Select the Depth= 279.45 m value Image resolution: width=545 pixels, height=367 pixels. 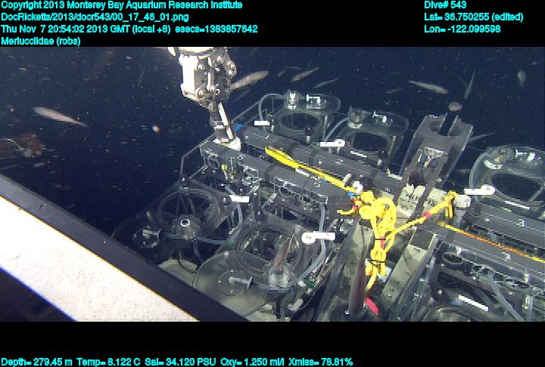pyautogui.click(x=36, y=362)
